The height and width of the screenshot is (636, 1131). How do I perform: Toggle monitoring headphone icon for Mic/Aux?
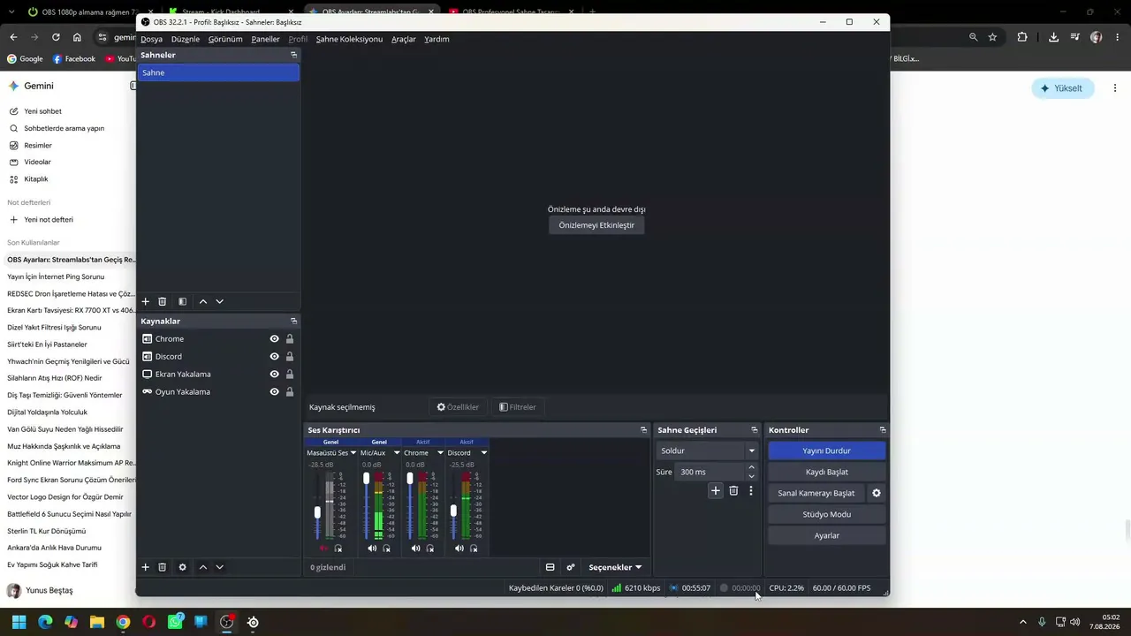[x=386, y=549]
